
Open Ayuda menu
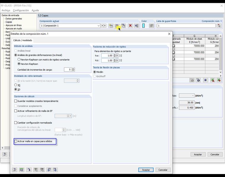tap(35, 10)
